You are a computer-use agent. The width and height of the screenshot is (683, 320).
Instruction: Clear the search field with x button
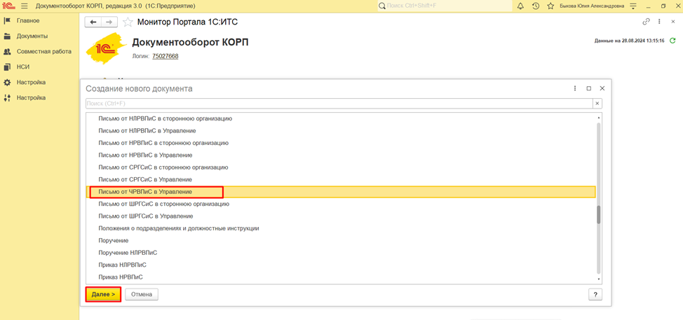coord(597,104)
